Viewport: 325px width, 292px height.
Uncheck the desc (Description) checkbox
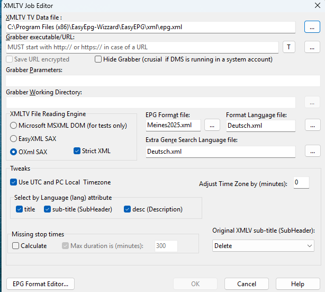click(127, 209)
